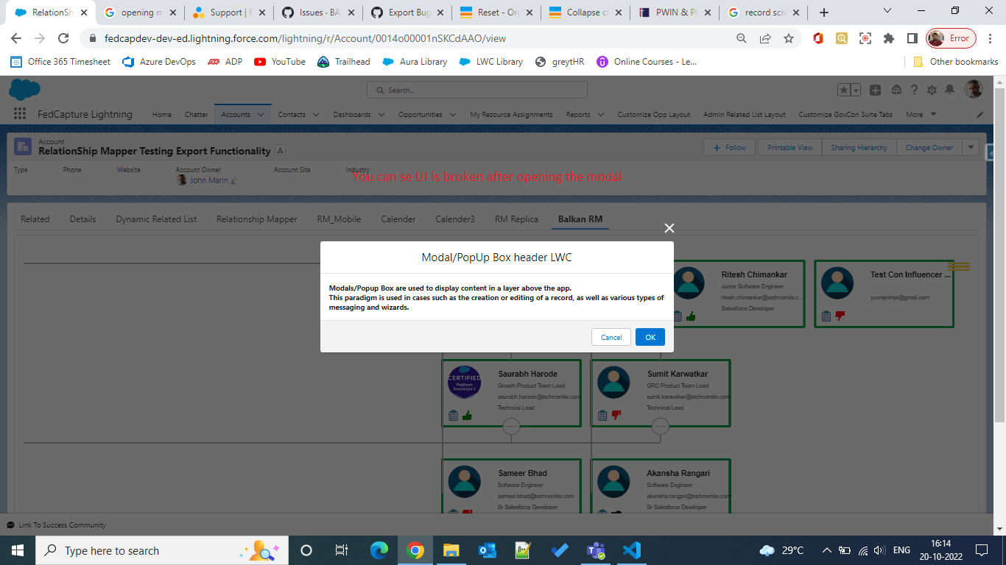Toggle the favorites star in the header
This screenshot has height=565, width=1006.
[x=843, y=89]
